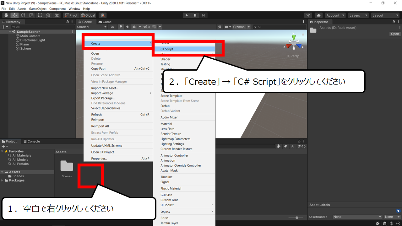Open the GameObject menu

(x=38, y=9)
